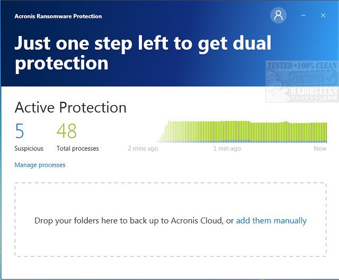Click the '1 min ago' timeline label
The width and height of the screenshot is (339, 280).
click(227, 148)
